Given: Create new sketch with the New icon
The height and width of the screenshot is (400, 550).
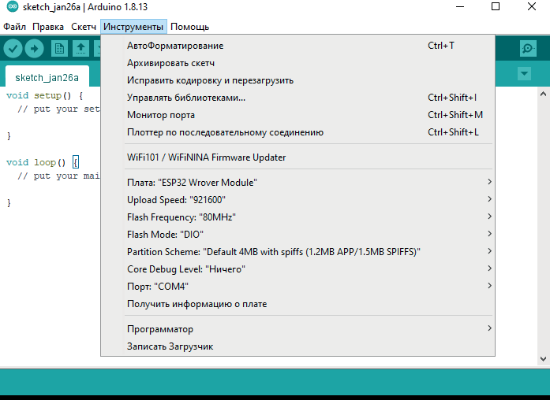Looking at the screenshot, I should 59,49.
